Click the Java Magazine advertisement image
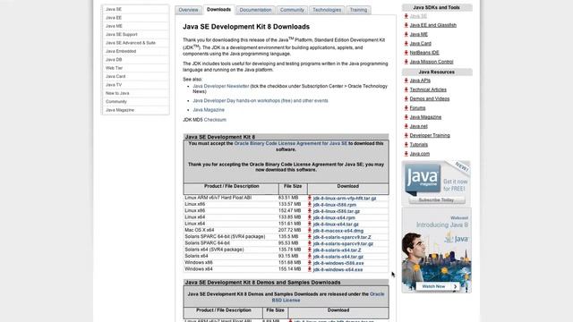Viewport: 573px width, 322px height. coord(436,183)
